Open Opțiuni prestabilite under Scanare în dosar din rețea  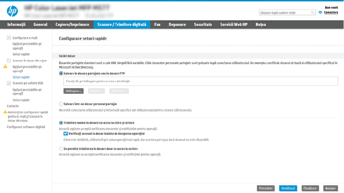(x=27, y=69)
